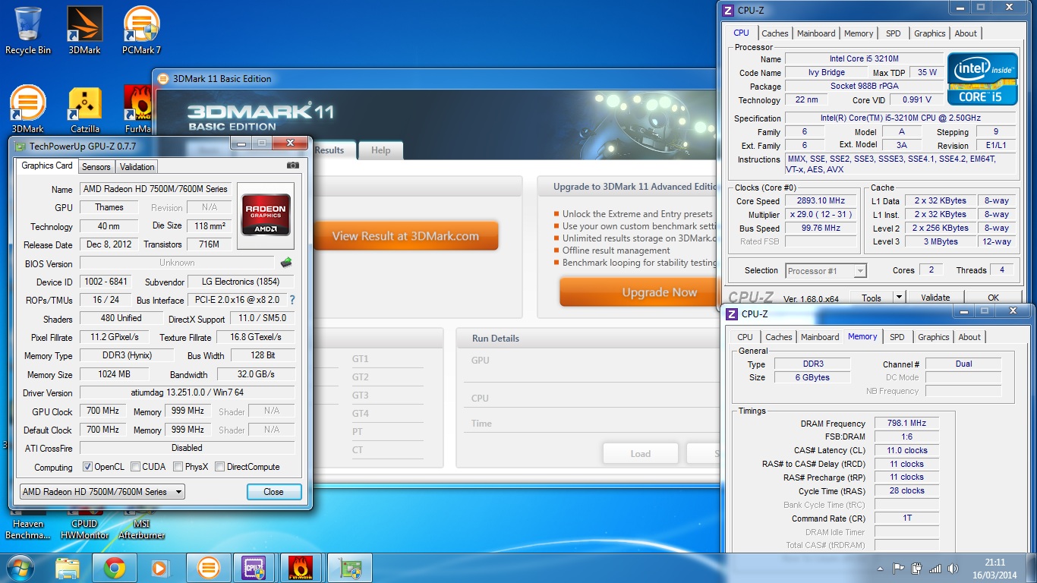
Task: Open the Action Center flag icon
Action: [899, 568]
